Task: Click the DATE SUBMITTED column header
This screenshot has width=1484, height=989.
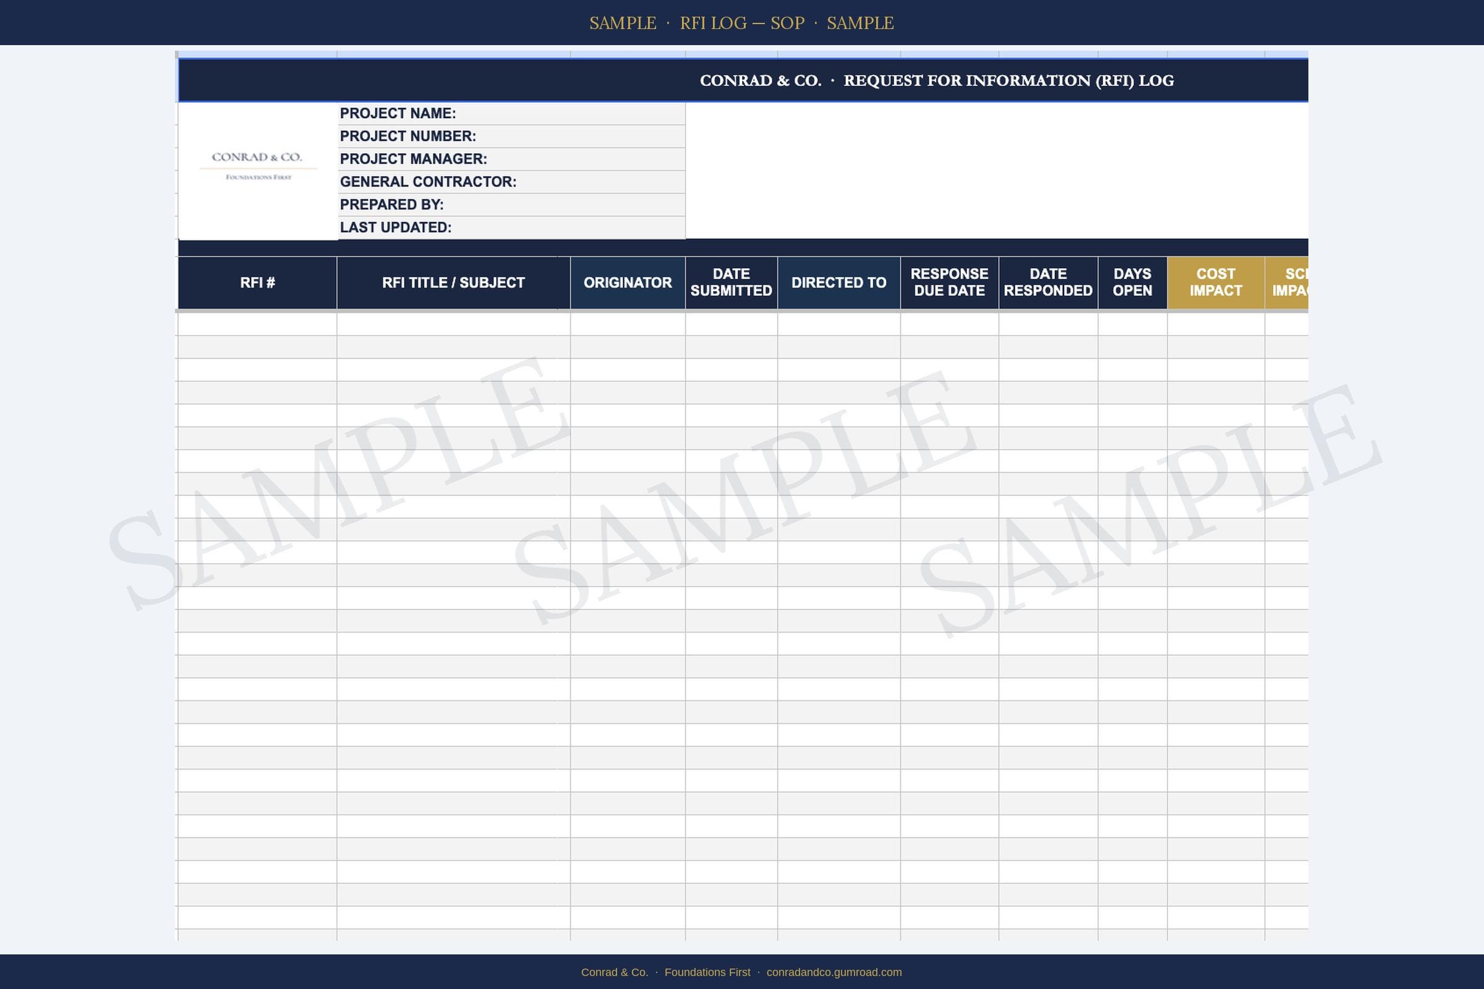Action: tap(731, 282)
